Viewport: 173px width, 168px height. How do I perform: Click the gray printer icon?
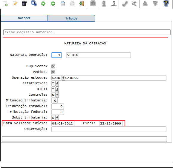[72, 3]
